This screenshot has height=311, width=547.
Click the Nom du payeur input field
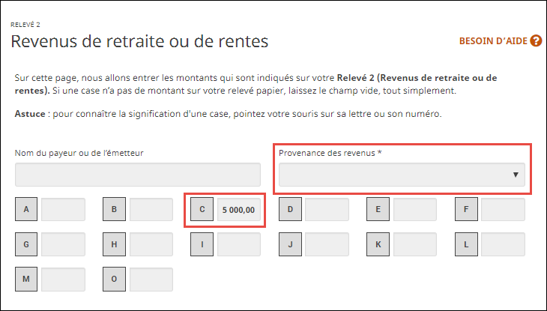[x=138, y=175]
